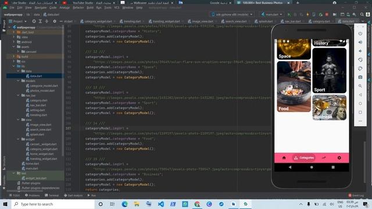Click the Windows Start button
The width and height of the screenshot is (372, 209).
[5, 204]
